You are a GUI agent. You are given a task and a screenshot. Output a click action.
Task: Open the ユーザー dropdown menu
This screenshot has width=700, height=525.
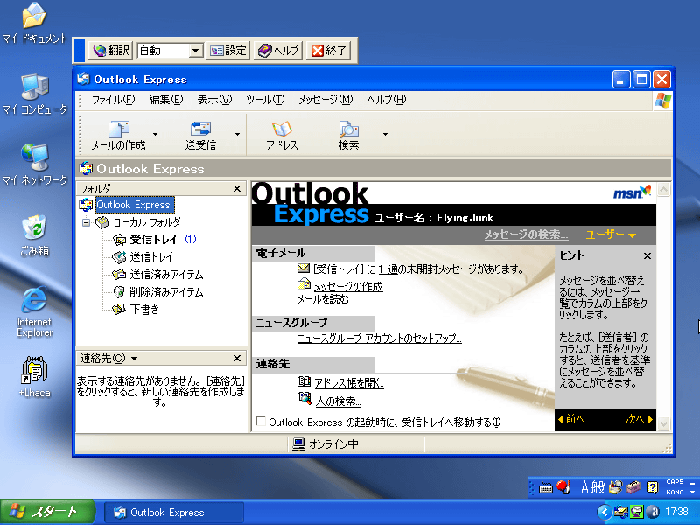611,234
